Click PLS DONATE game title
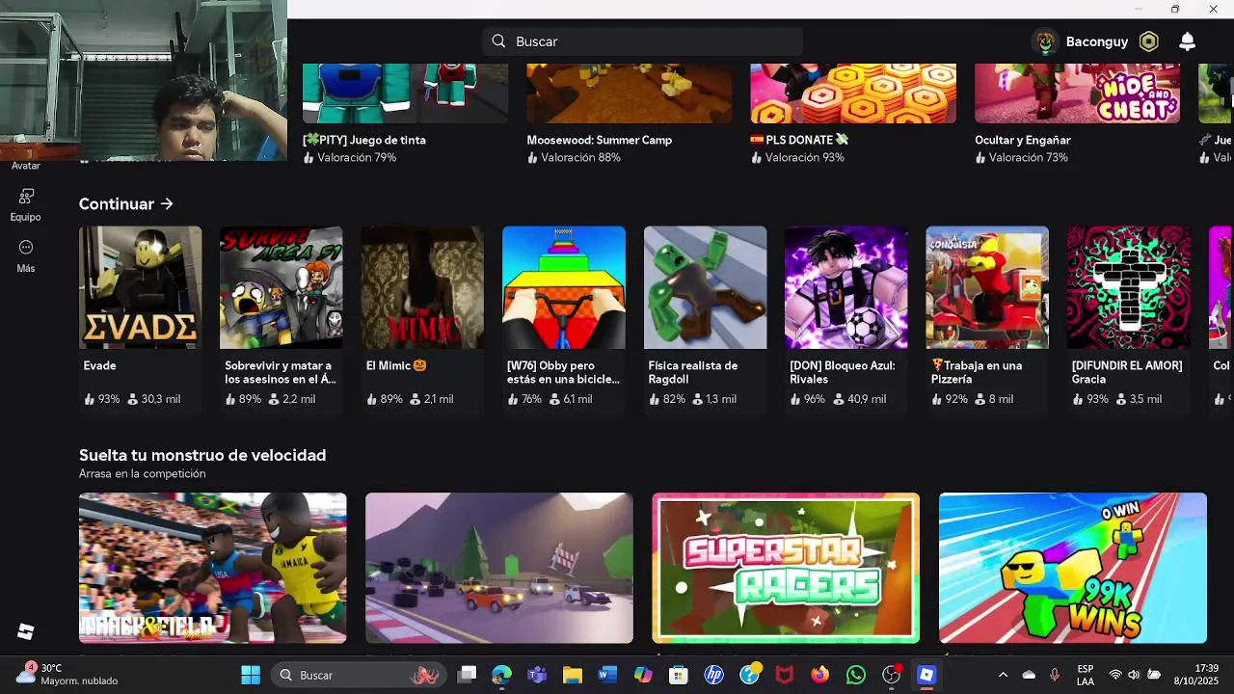1234x694 pixels. 799,140
